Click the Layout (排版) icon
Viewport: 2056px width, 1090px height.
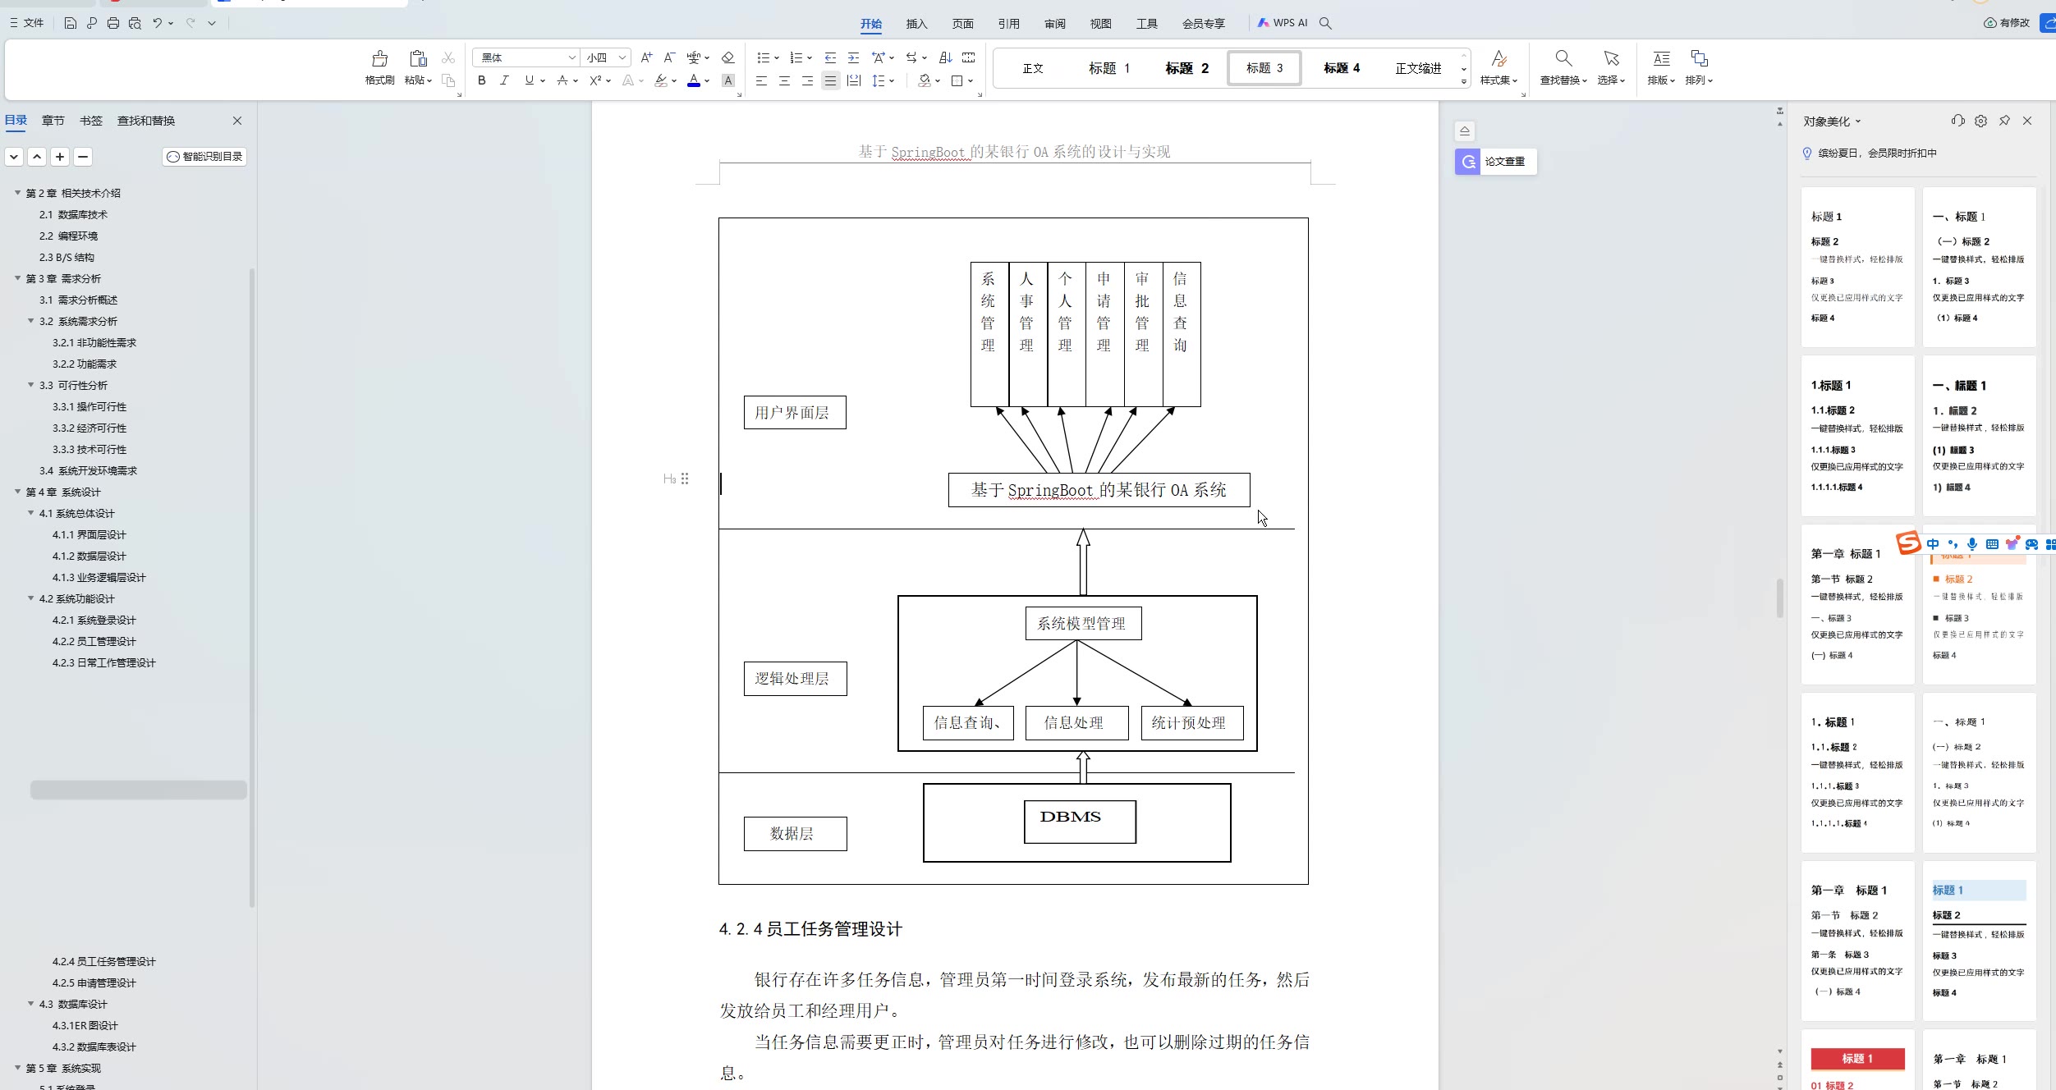point(1661,58)
